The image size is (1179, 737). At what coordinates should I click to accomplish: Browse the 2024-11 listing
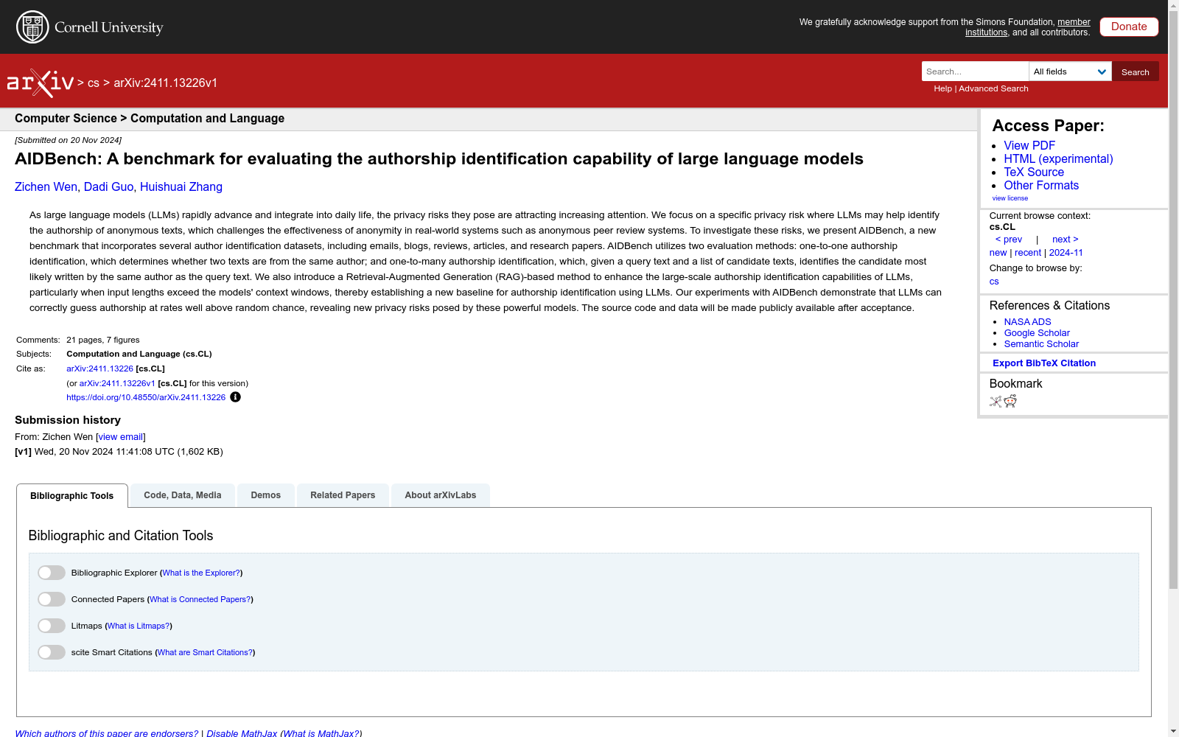[x=1066, y=253]
